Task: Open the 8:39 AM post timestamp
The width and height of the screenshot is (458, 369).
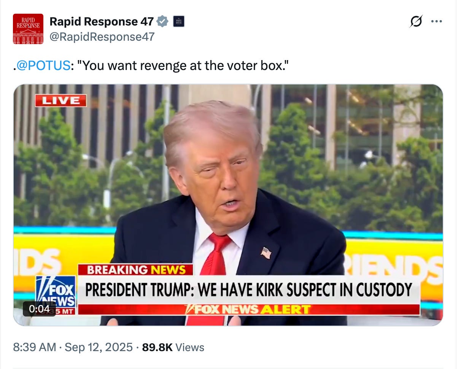Action: coord(35,347)
